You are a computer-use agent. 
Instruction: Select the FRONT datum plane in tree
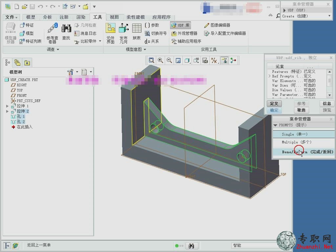pos(19,95)
